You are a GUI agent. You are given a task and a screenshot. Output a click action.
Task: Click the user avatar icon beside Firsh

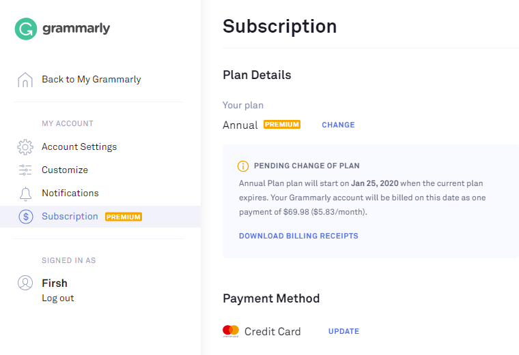[25, 283]
